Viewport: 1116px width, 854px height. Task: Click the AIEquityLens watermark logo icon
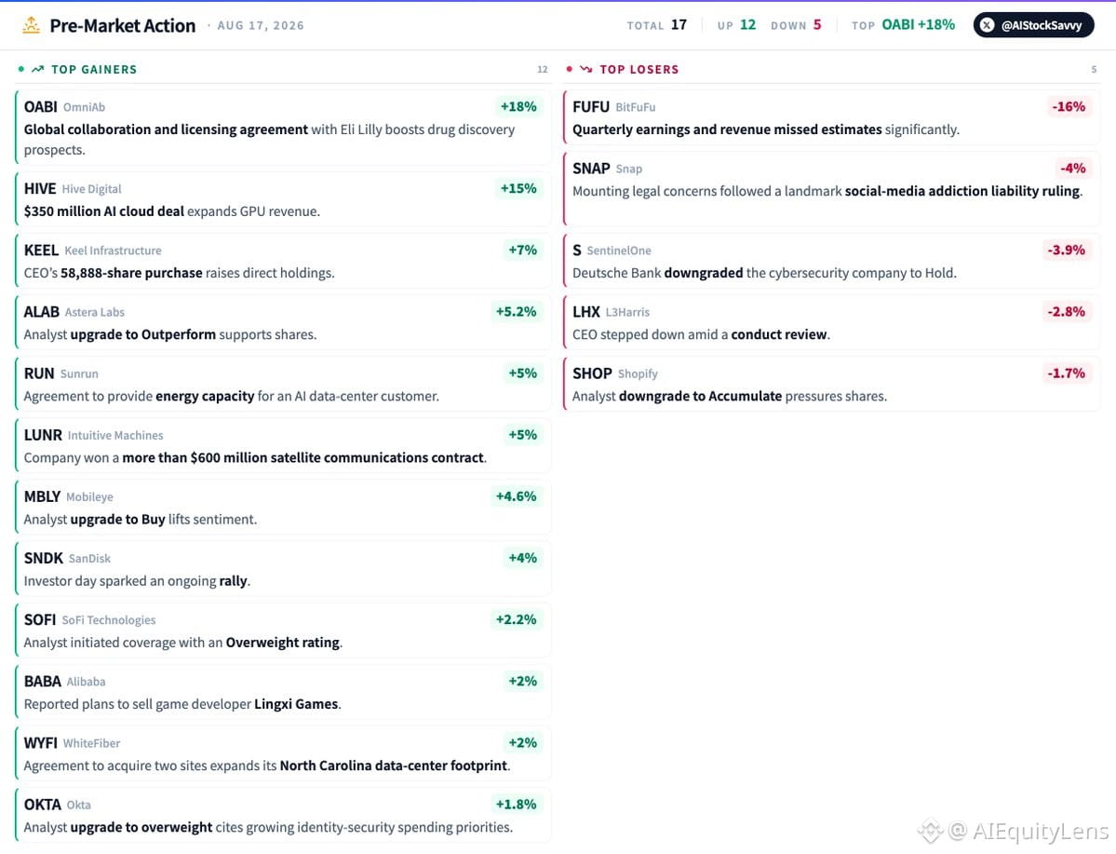click(x=930, y=831)
